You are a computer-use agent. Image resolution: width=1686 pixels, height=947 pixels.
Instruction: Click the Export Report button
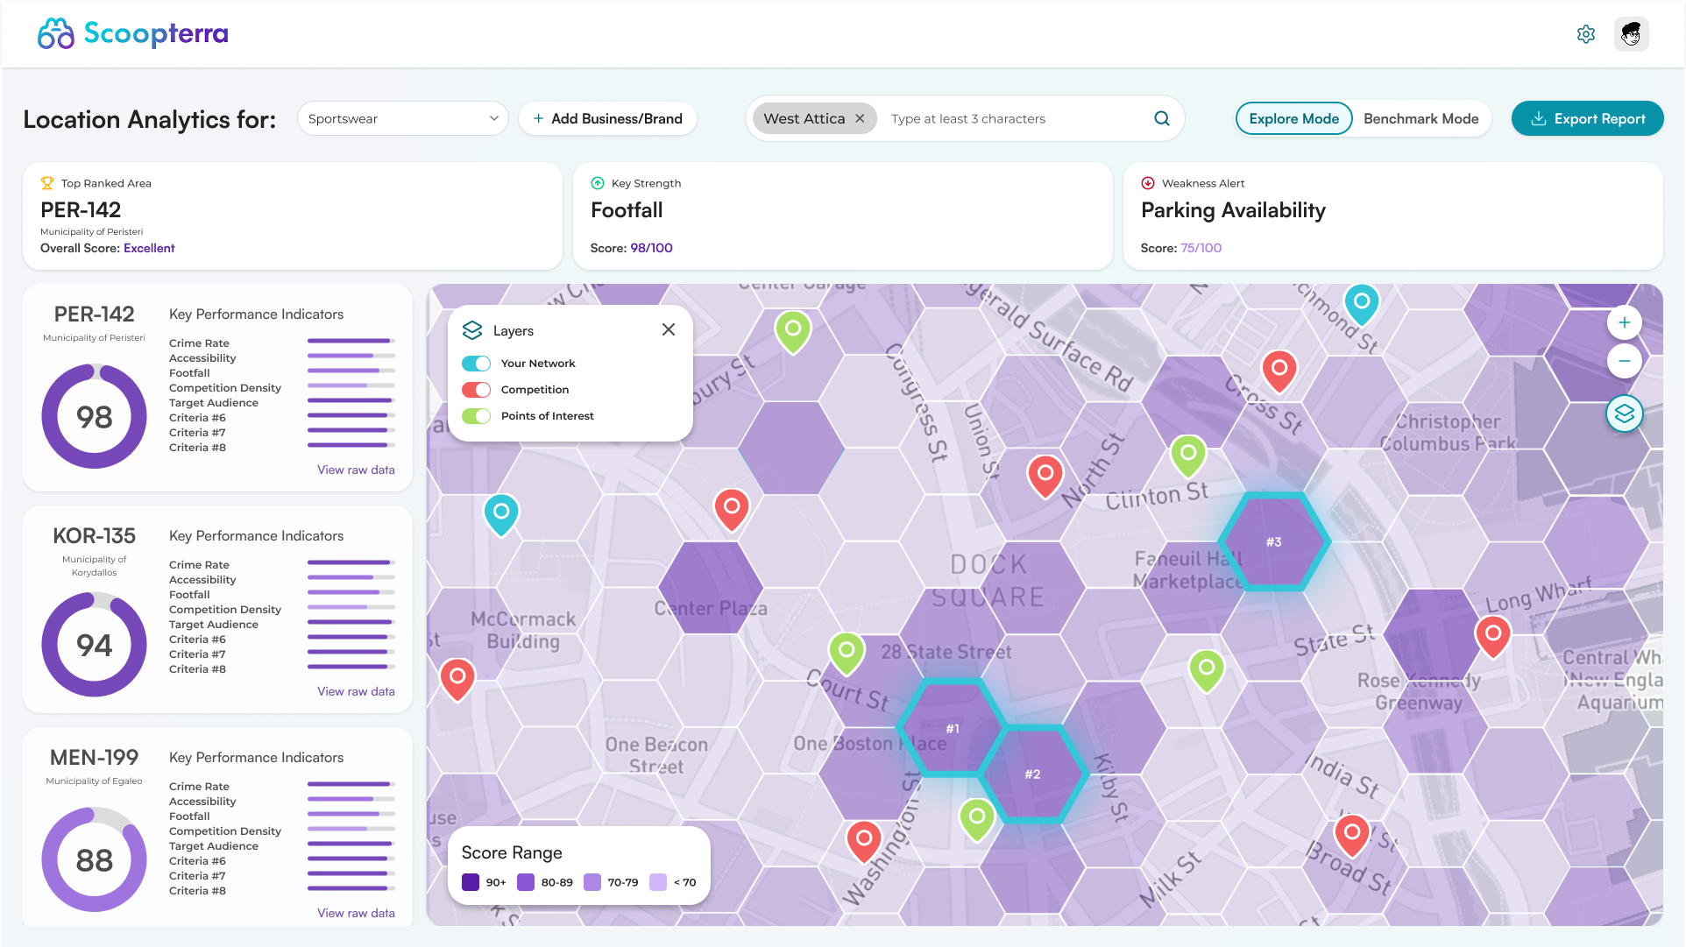[x=1587, y=118]
